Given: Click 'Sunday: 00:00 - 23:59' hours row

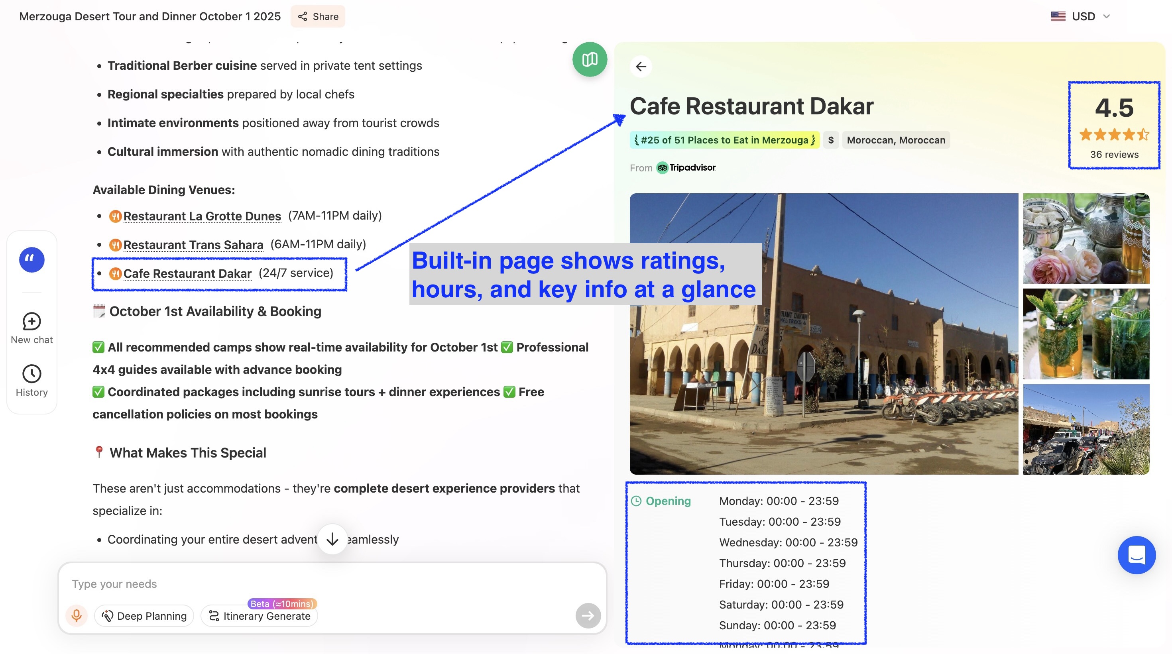Looking at the screenshot, I should tap(777, 625).
